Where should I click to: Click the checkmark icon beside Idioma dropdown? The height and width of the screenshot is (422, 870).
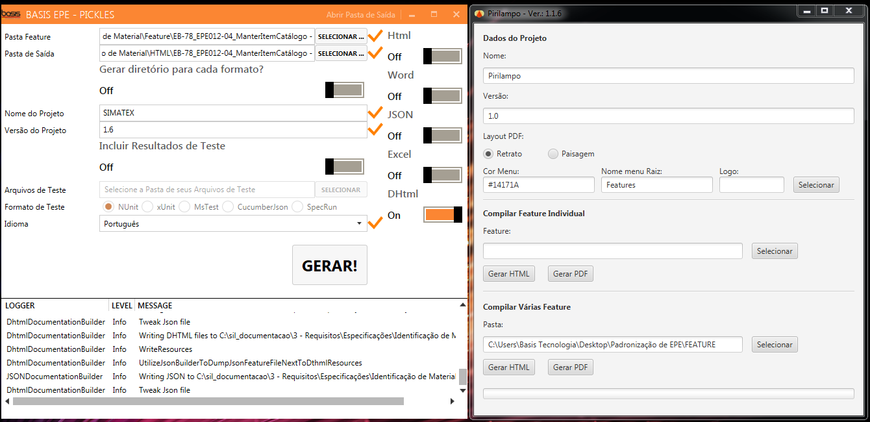point(375,224)
